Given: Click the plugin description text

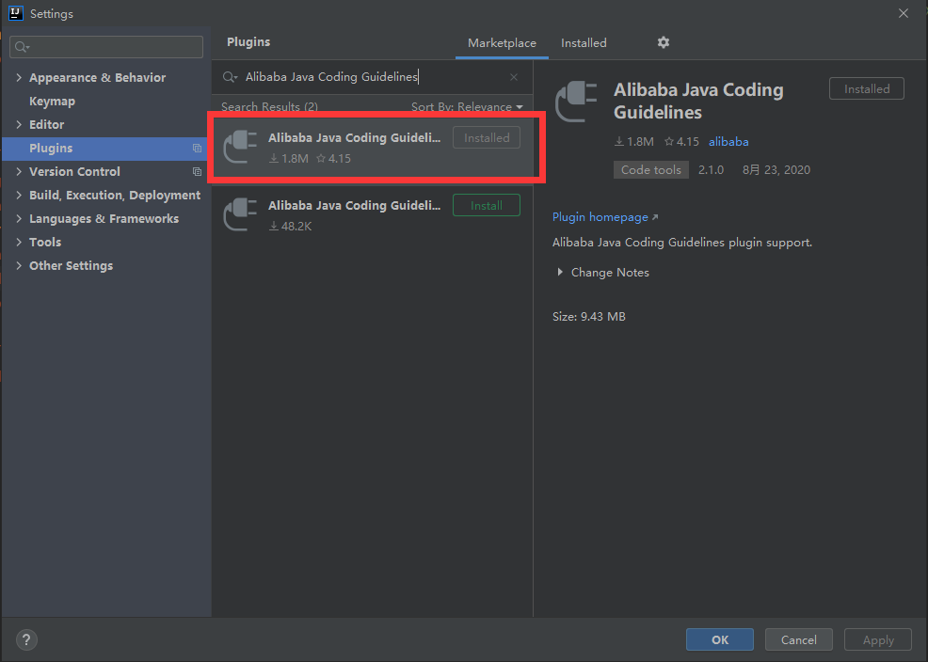Looking at the screenshot, I should [x=682, y=243].
